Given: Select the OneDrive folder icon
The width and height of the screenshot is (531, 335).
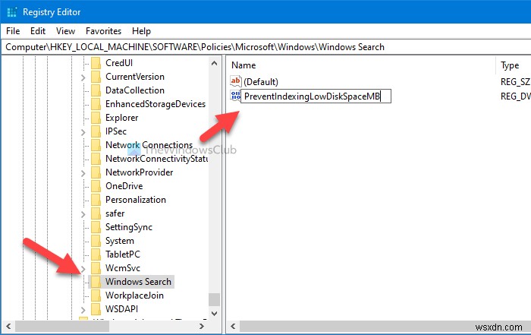Looking at the screenshot, I should click(96, 186).
